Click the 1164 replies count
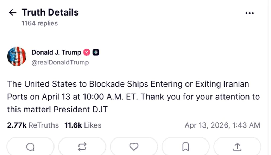The height and width of the screenshot is (155, 271). point(39,23)
